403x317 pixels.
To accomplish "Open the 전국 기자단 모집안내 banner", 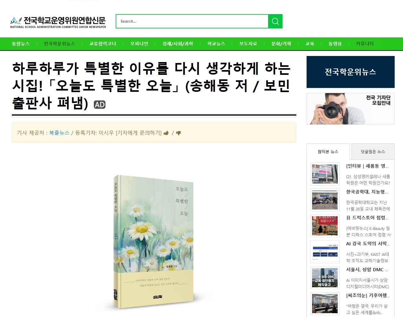I will pos(350,109).
